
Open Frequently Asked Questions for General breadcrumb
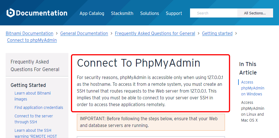point(155,33)
